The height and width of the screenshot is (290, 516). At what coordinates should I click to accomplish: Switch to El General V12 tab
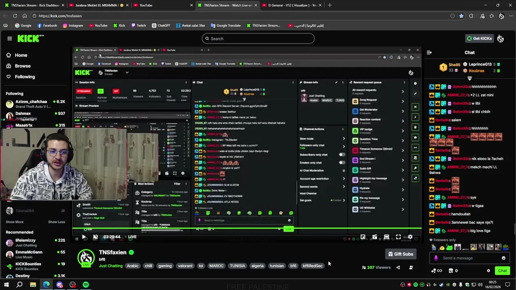291,5
